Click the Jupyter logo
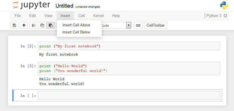 point(31,5)
